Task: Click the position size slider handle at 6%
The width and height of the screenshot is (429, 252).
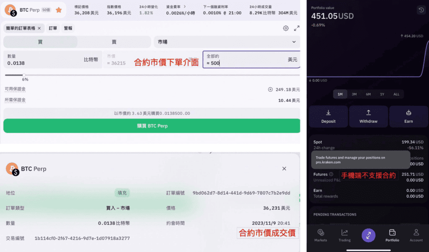Action: pyautogui.click(x=24, y=75)
